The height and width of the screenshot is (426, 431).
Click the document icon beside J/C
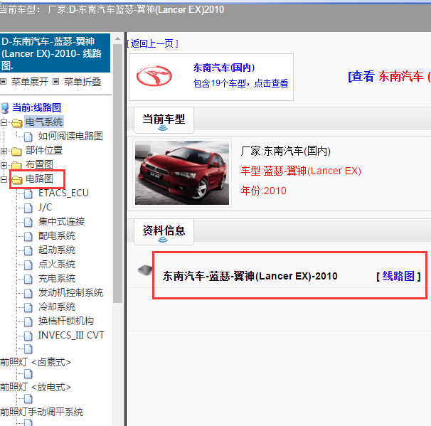[28, 208]
